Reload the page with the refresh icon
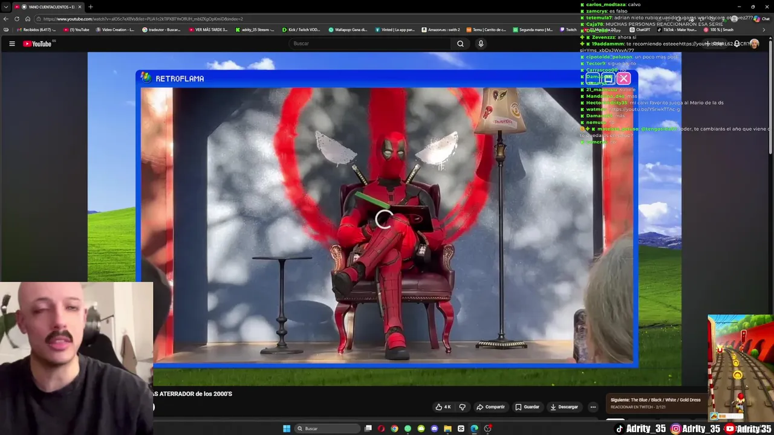This screenshot has width=774, height=435. [17, 19]
